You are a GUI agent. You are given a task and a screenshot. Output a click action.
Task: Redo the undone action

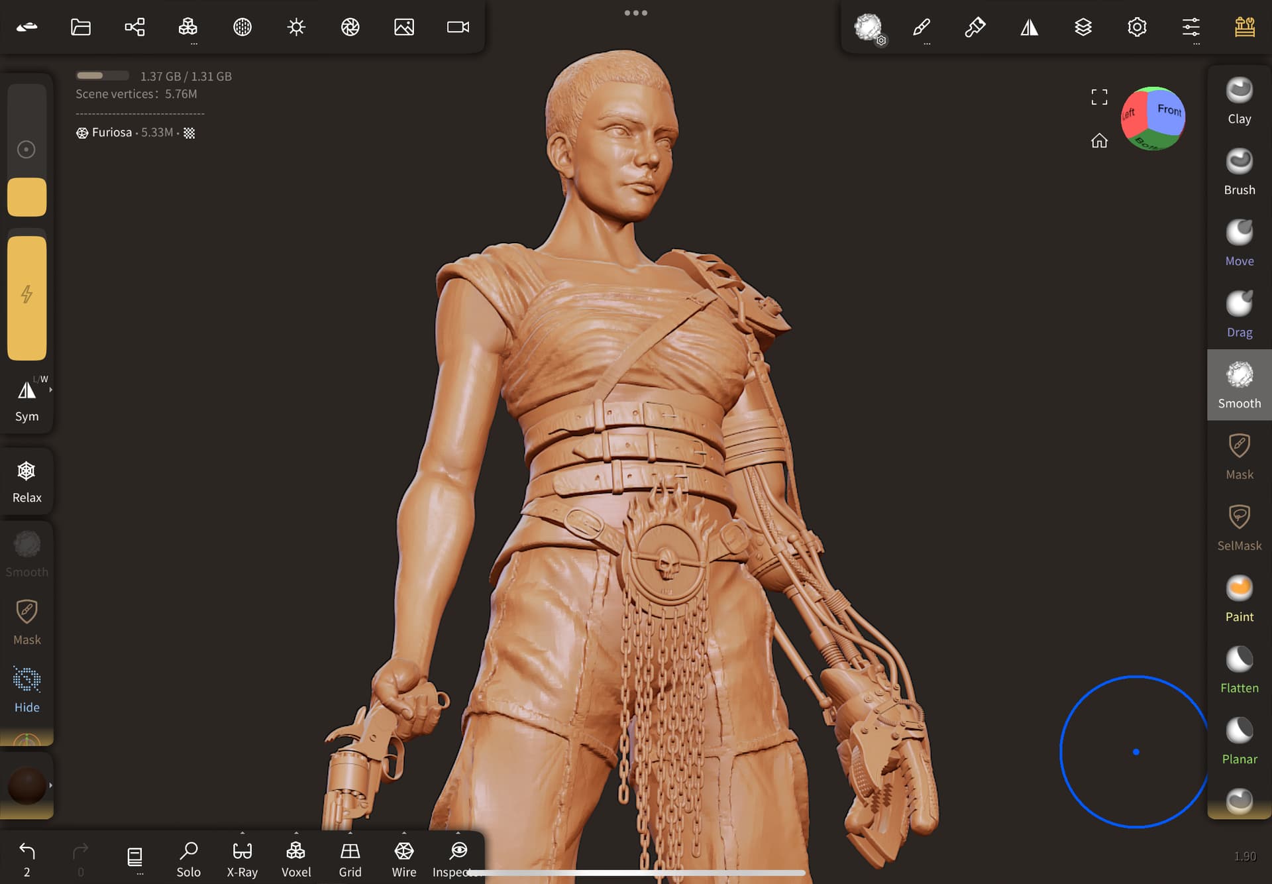80,859
